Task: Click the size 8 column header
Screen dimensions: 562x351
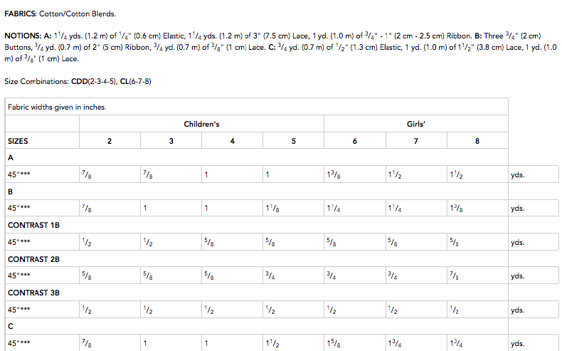Action: [477, 141]
